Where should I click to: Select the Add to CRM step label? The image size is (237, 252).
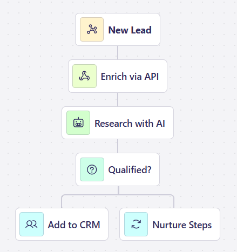click(x=74, y=225)
